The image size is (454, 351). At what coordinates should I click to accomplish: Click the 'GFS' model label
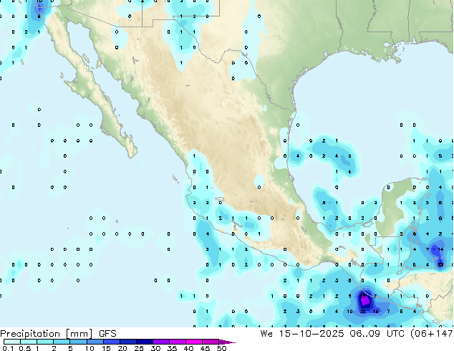[x=107, y=334]
